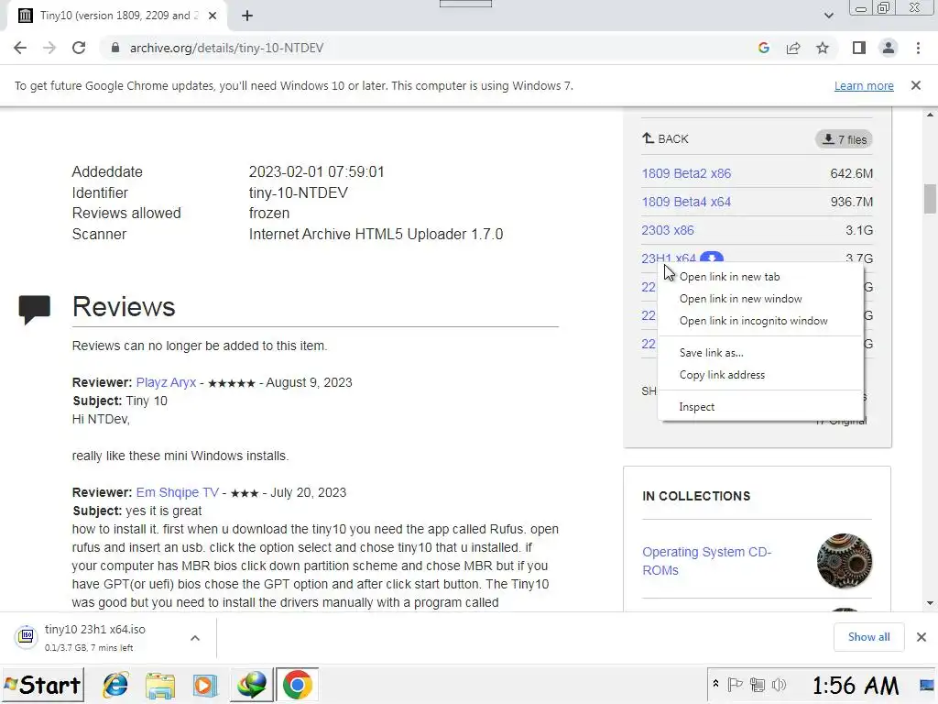The height and width of the screenshot is (704, 938).
Task: Open reviewer Em Shqipe TV profile
Action: [177, 492]
